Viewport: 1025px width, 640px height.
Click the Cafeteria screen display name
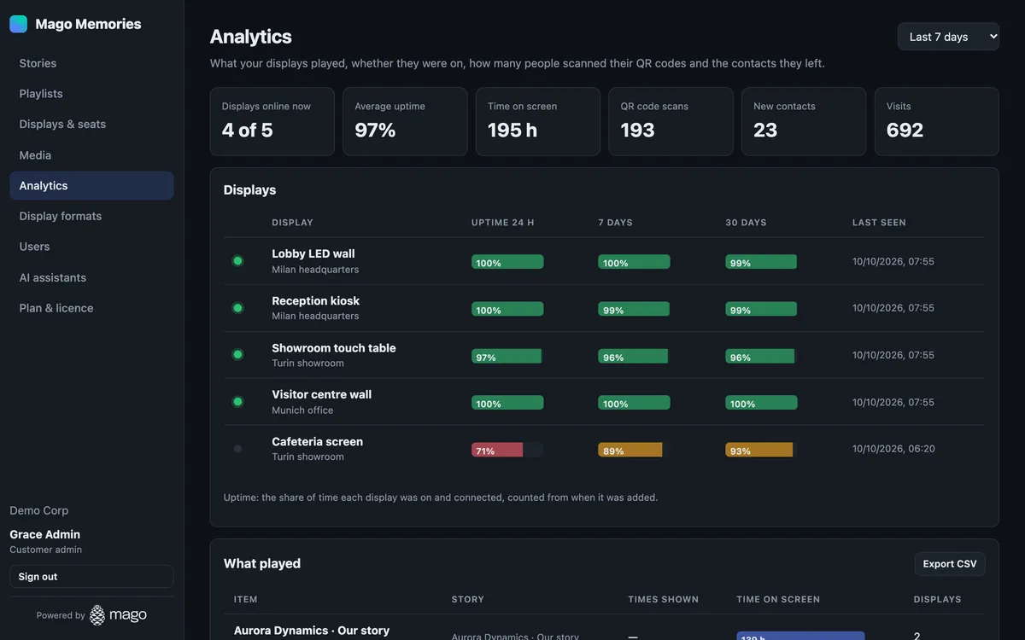click(318, 441)
